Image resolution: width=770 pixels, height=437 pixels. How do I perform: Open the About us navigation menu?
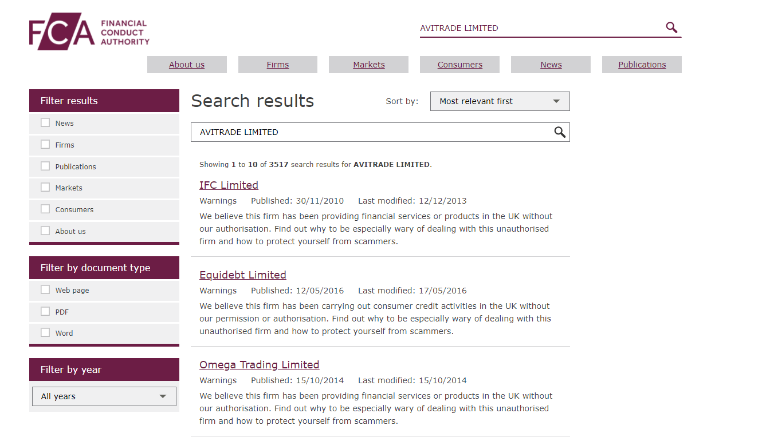click(187, 65)
